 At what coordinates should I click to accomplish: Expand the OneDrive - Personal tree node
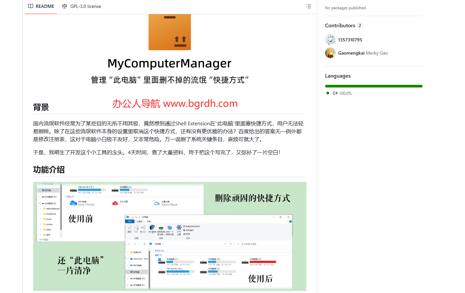click(x=128, y=259)
